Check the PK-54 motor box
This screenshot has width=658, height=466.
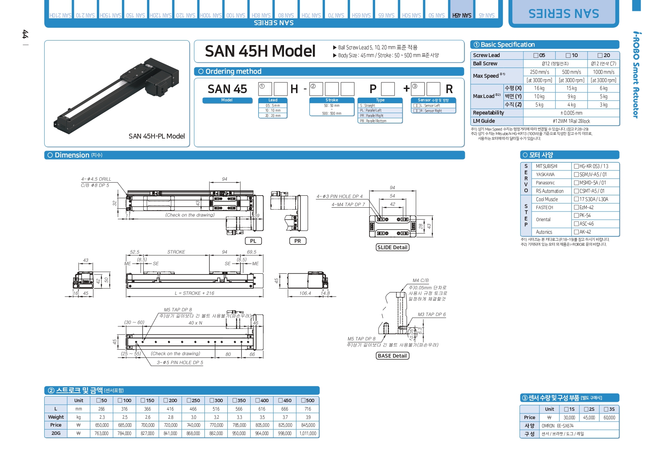point(576,215)
